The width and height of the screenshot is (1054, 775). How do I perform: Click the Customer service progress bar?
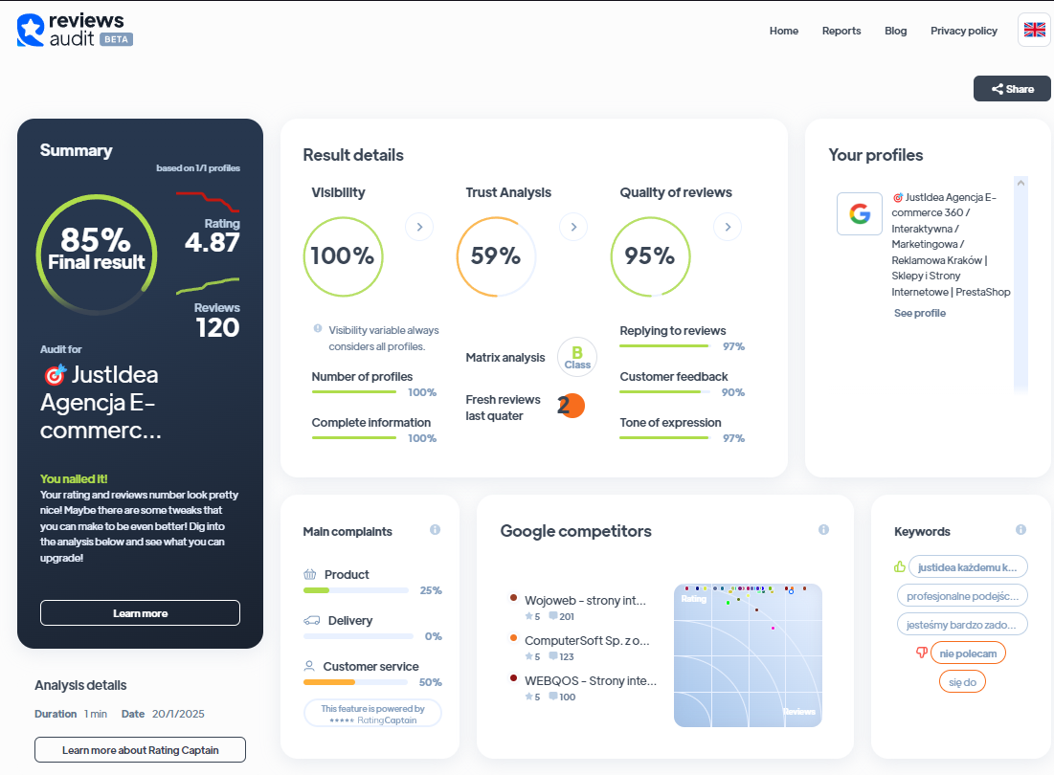point(355,682)
